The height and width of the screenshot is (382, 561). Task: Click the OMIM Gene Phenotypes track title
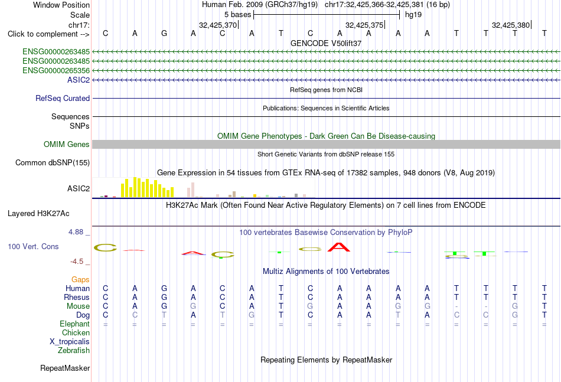click(326, 136)
